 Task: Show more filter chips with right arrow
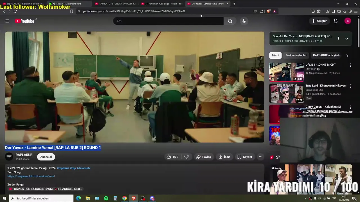pos(347,56)
